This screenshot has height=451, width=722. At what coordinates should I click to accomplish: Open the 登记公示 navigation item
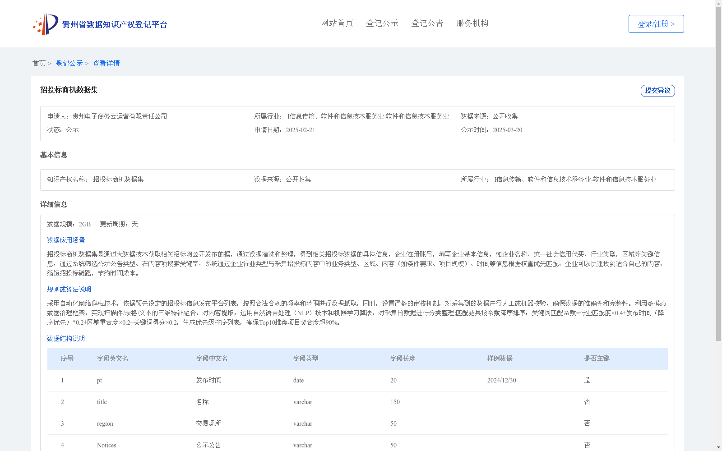click(x=382, y=23)
